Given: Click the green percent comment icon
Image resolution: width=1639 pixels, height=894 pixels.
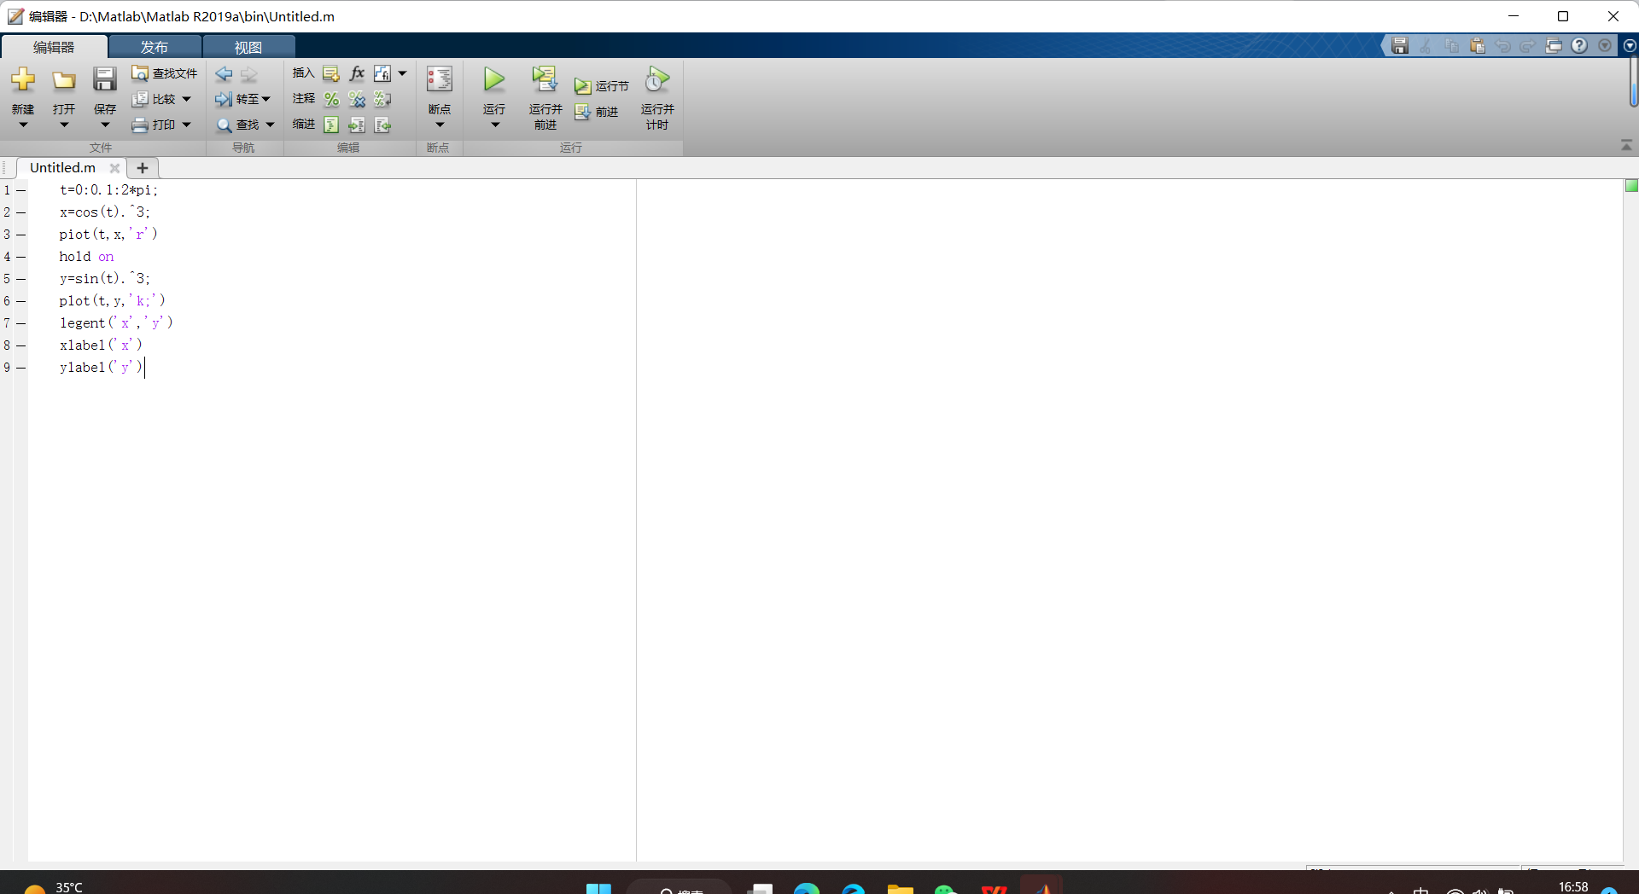Looking at the screenshot, I should click(x=331, y=99).
